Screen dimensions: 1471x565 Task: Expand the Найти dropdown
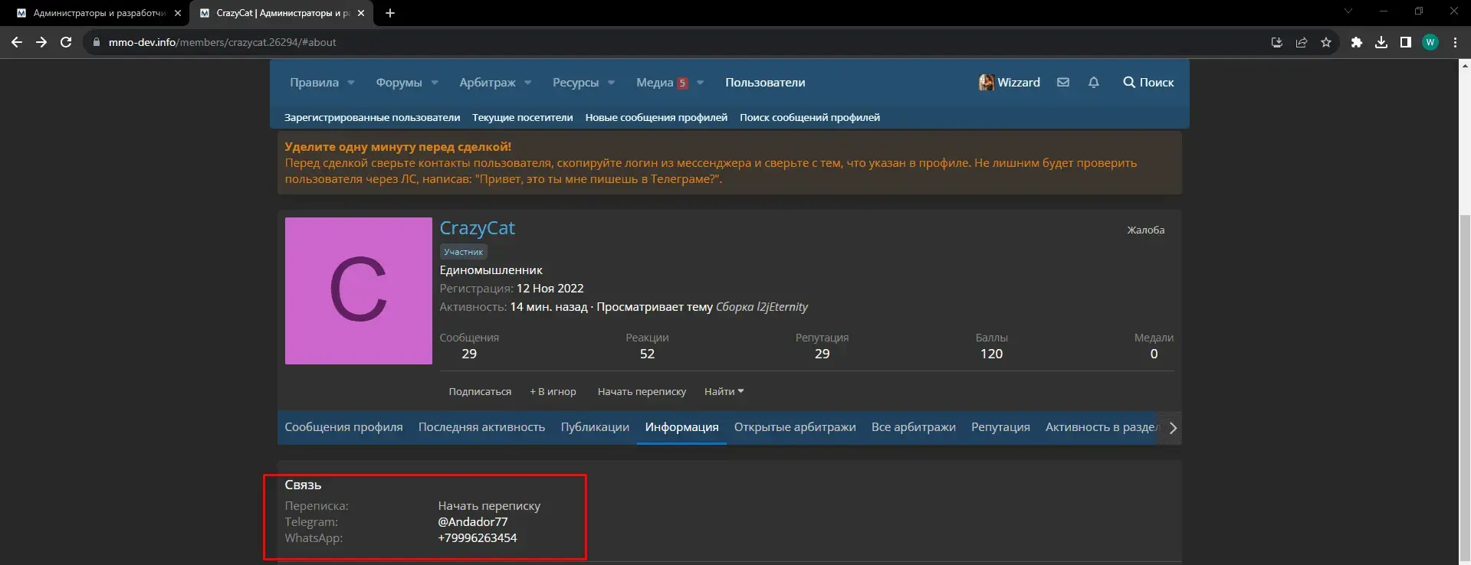coord(724,391)
